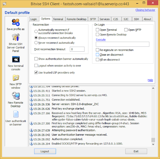Click info icon beside Received new host key entry
Viewport: 160px width, 159px height.
31,113
